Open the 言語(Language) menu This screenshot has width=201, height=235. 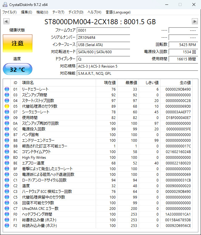pyautogui.click(x=118, y=12)
